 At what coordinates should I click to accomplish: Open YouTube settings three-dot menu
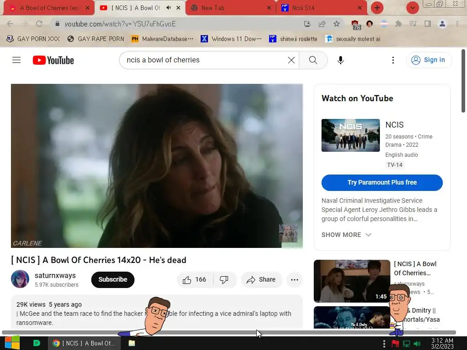pos(393,60)
